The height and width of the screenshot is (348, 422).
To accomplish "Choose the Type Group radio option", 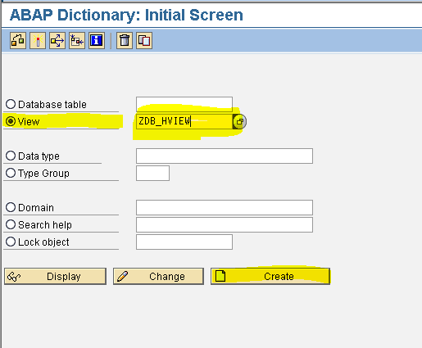I will coord(11,173).
